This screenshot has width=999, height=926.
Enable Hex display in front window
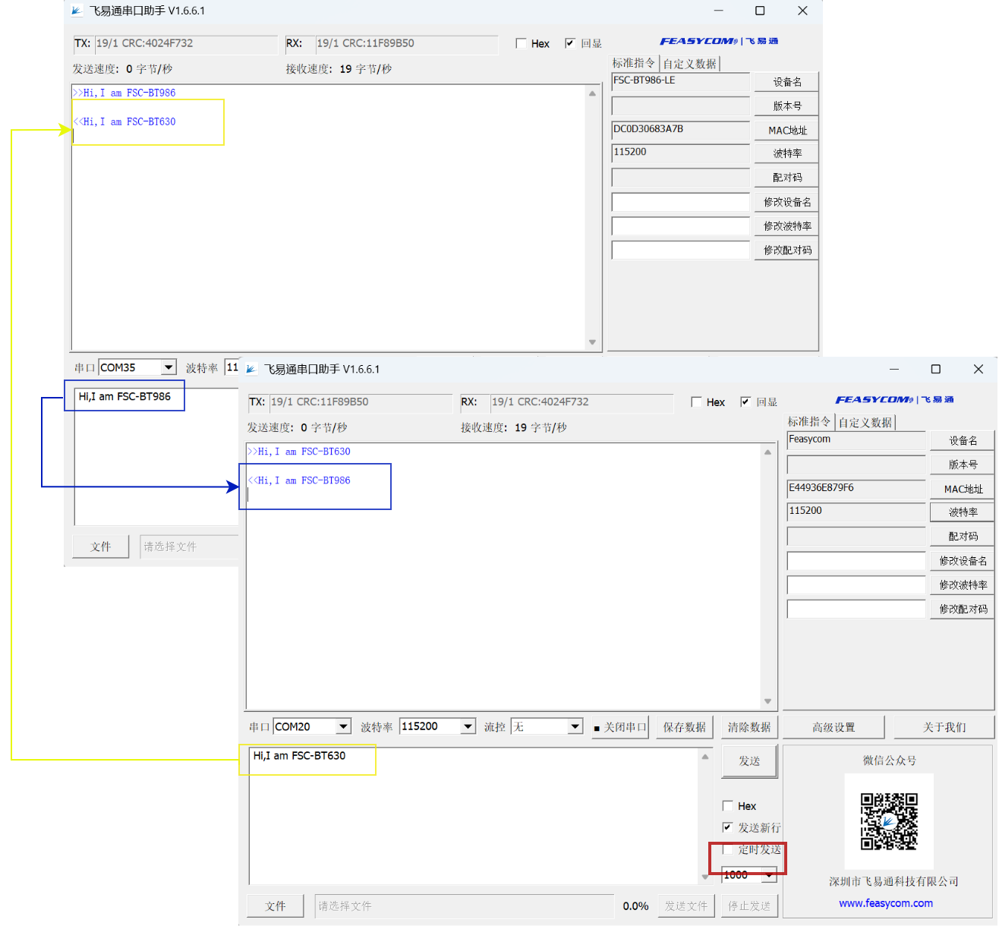(696, 402)
